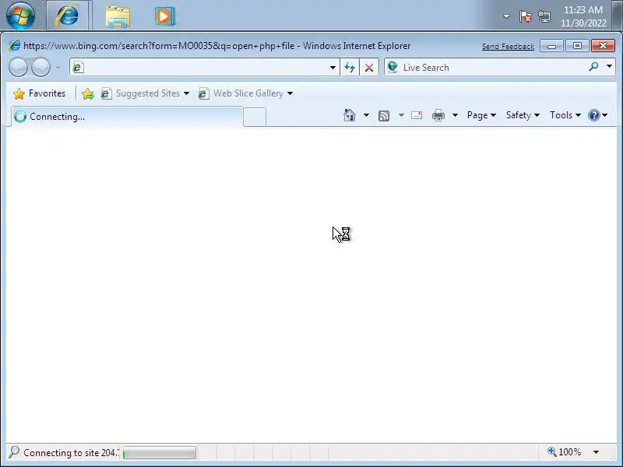623x467 pixels.
Task: Click the Read Mail icon
Action: [x=417, y=115]
